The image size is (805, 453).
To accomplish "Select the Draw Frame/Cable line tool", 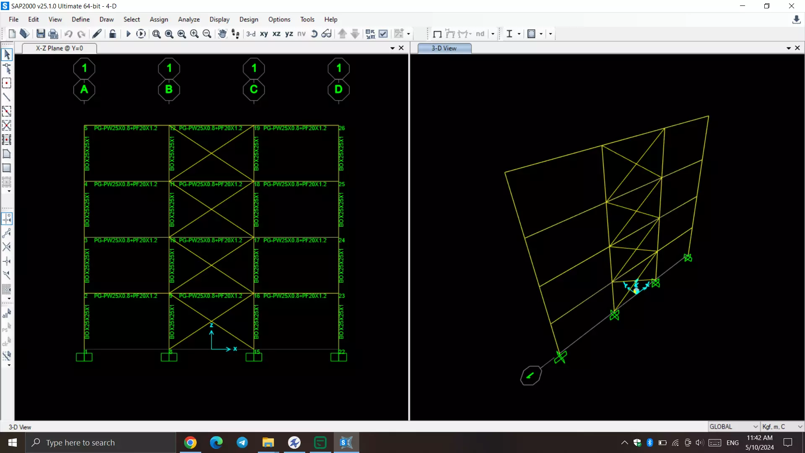I will [7, 97].
